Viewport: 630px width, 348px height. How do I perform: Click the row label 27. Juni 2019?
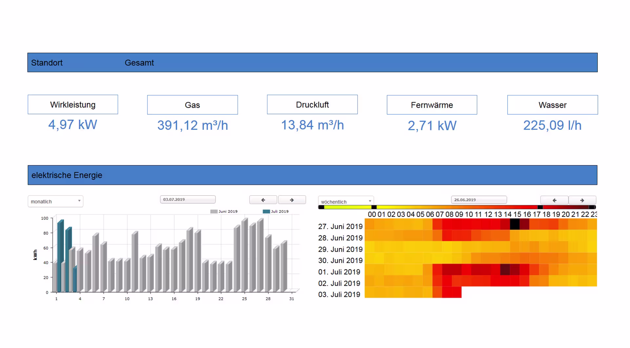pyautogui.click(x=340, y=226)
